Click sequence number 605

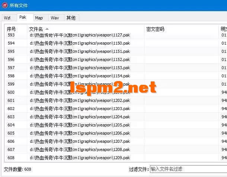click(x=11, y=133)
